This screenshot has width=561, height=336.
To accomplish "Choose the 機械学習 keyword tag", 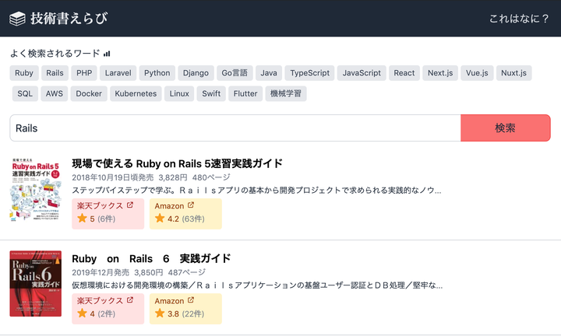I will point(286,93).
